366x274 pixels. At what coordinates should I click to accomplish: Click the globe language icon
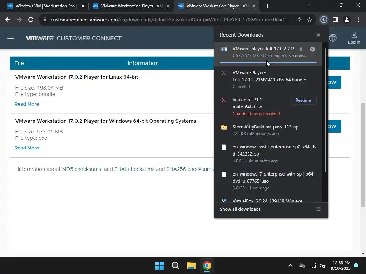pyautogui.click(x=333, y=38)
